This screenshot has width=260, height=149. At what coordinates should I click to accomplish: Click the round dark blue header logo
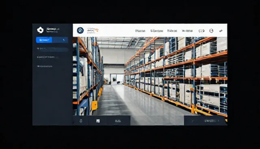coord(80,30)
